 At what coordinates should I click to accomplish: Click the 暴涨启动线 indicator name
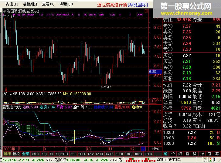[12, 107]
